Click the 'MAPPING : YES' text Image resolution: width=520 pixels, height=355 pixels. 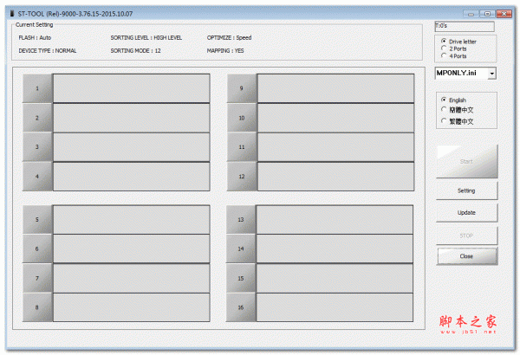click(x=225, y=51)
